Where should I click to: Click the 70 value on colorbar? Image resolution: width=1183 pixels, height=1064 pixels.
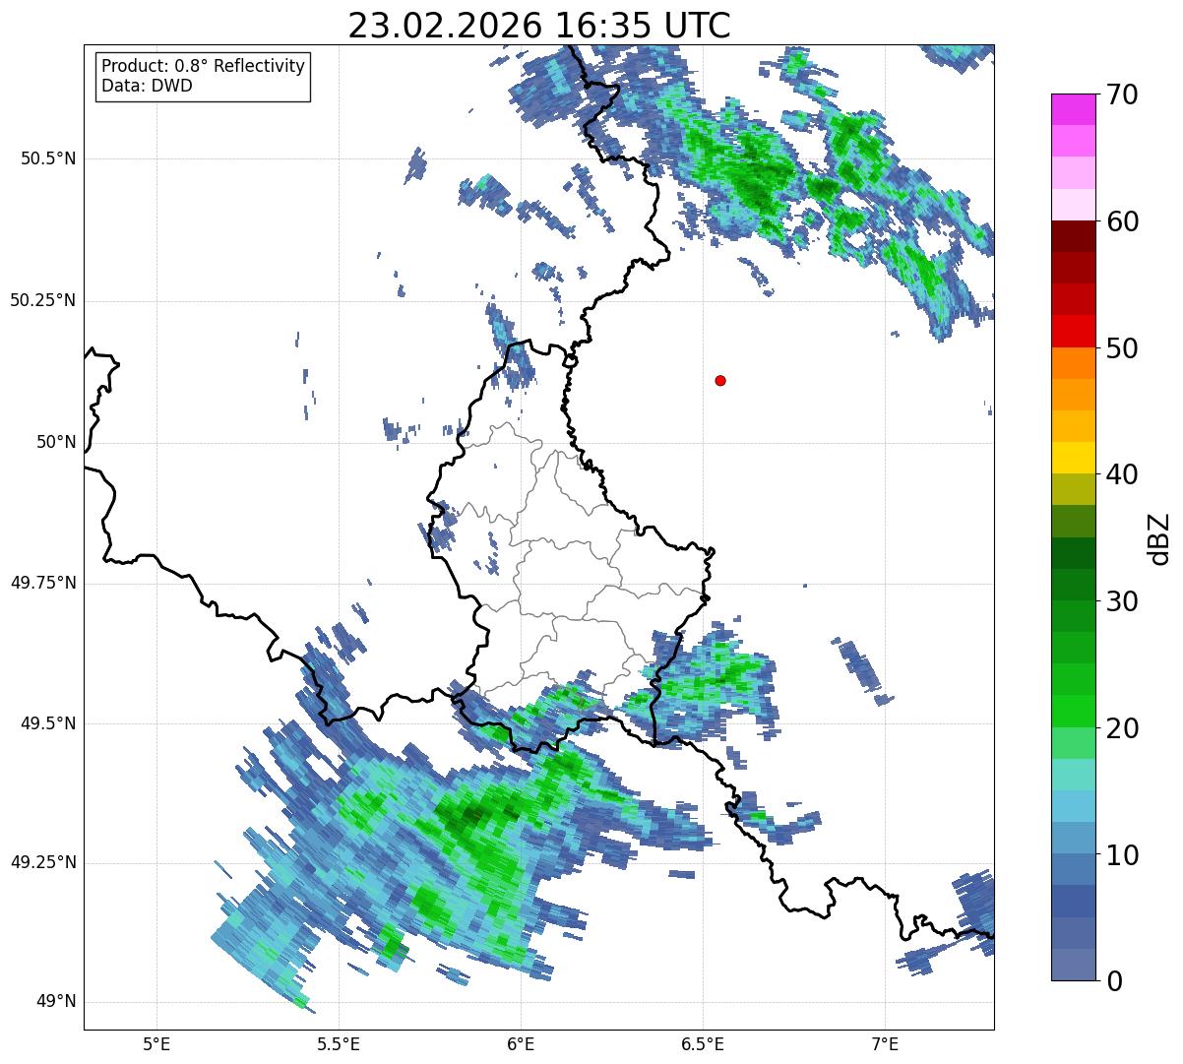[x=1122, y=95]
